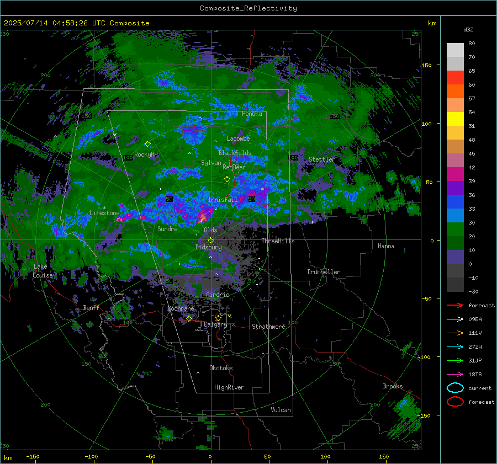Click the Drumheller city label
This screenshot has width=497, height=464.
coord(324,272)
